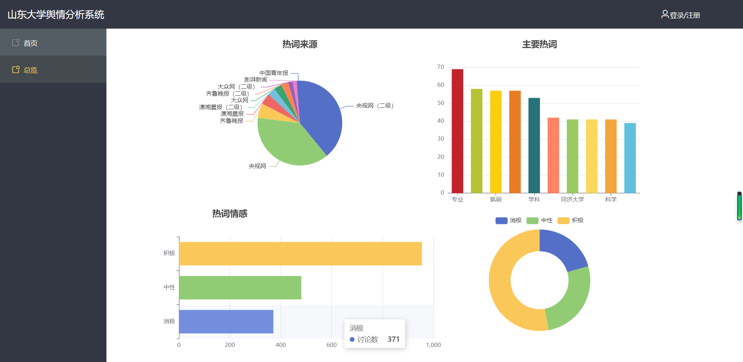Open the 总览 sidebar menu item
The height and width of the screenshot is (362, 743).
coord(53,70)
